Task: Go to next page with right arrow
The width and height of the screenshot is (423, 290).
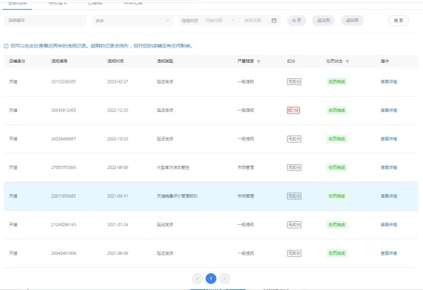Action: (225, 278)
